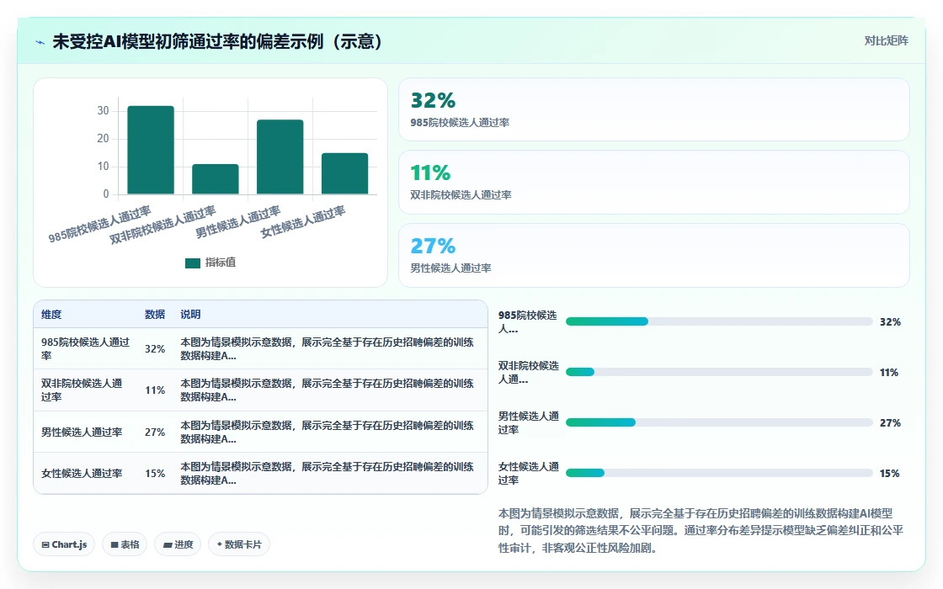Click the 指标值 legend label
This screenshot has height=589, width=943.
pos(221,263)
